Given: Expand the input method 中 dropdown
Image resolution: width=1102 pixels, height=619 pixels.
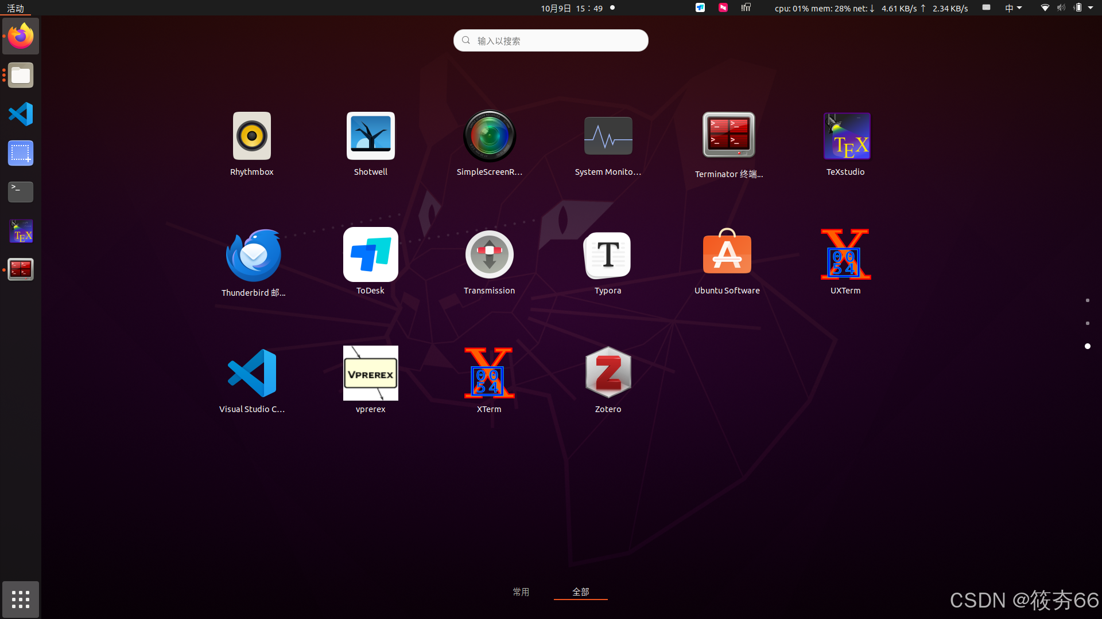Looking at the screenshot, I should [1013, 8].
